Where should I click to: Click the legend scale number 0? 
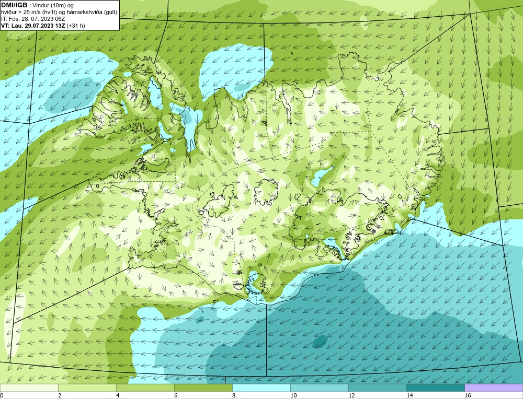coord(2,395)
